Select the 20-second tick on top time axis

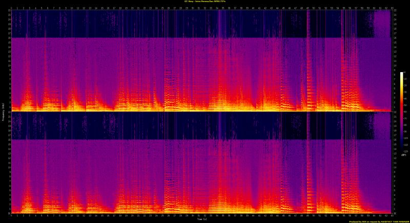click(x=132, y=8)
